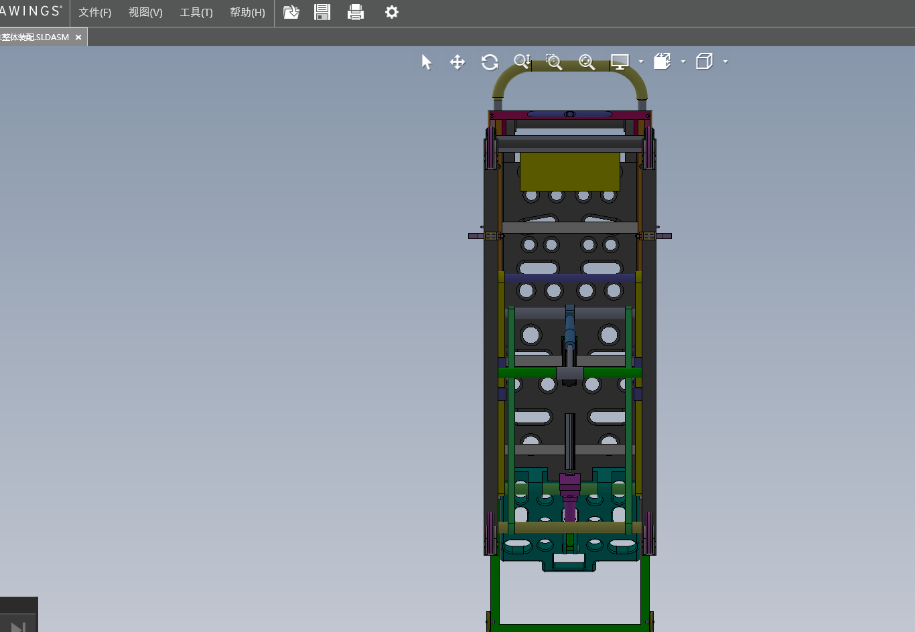Switch to the 整体装配.SLDASM document tab
The image size is (915, 632).
35,37
